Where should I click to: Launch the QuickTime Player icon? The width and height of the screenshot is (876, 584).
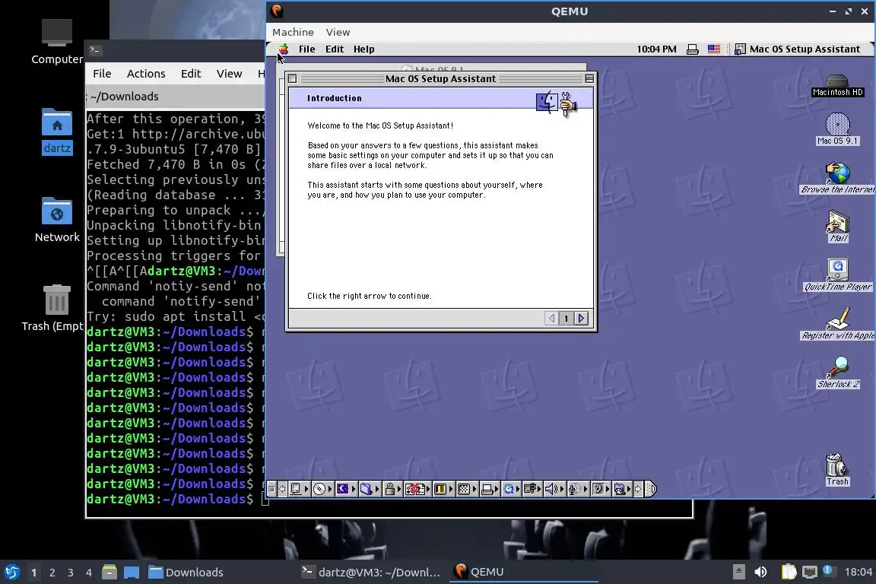click(x=837, y=275)
